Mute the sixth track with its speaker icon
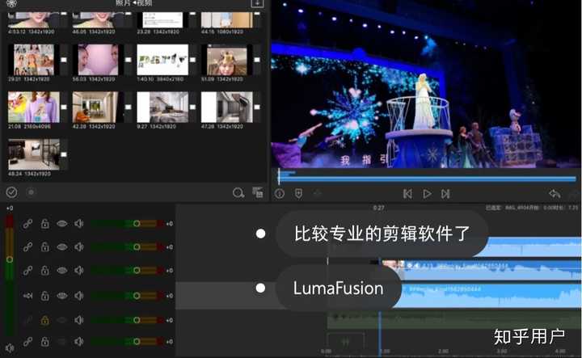Screen dimensions: 582x358 78,342
